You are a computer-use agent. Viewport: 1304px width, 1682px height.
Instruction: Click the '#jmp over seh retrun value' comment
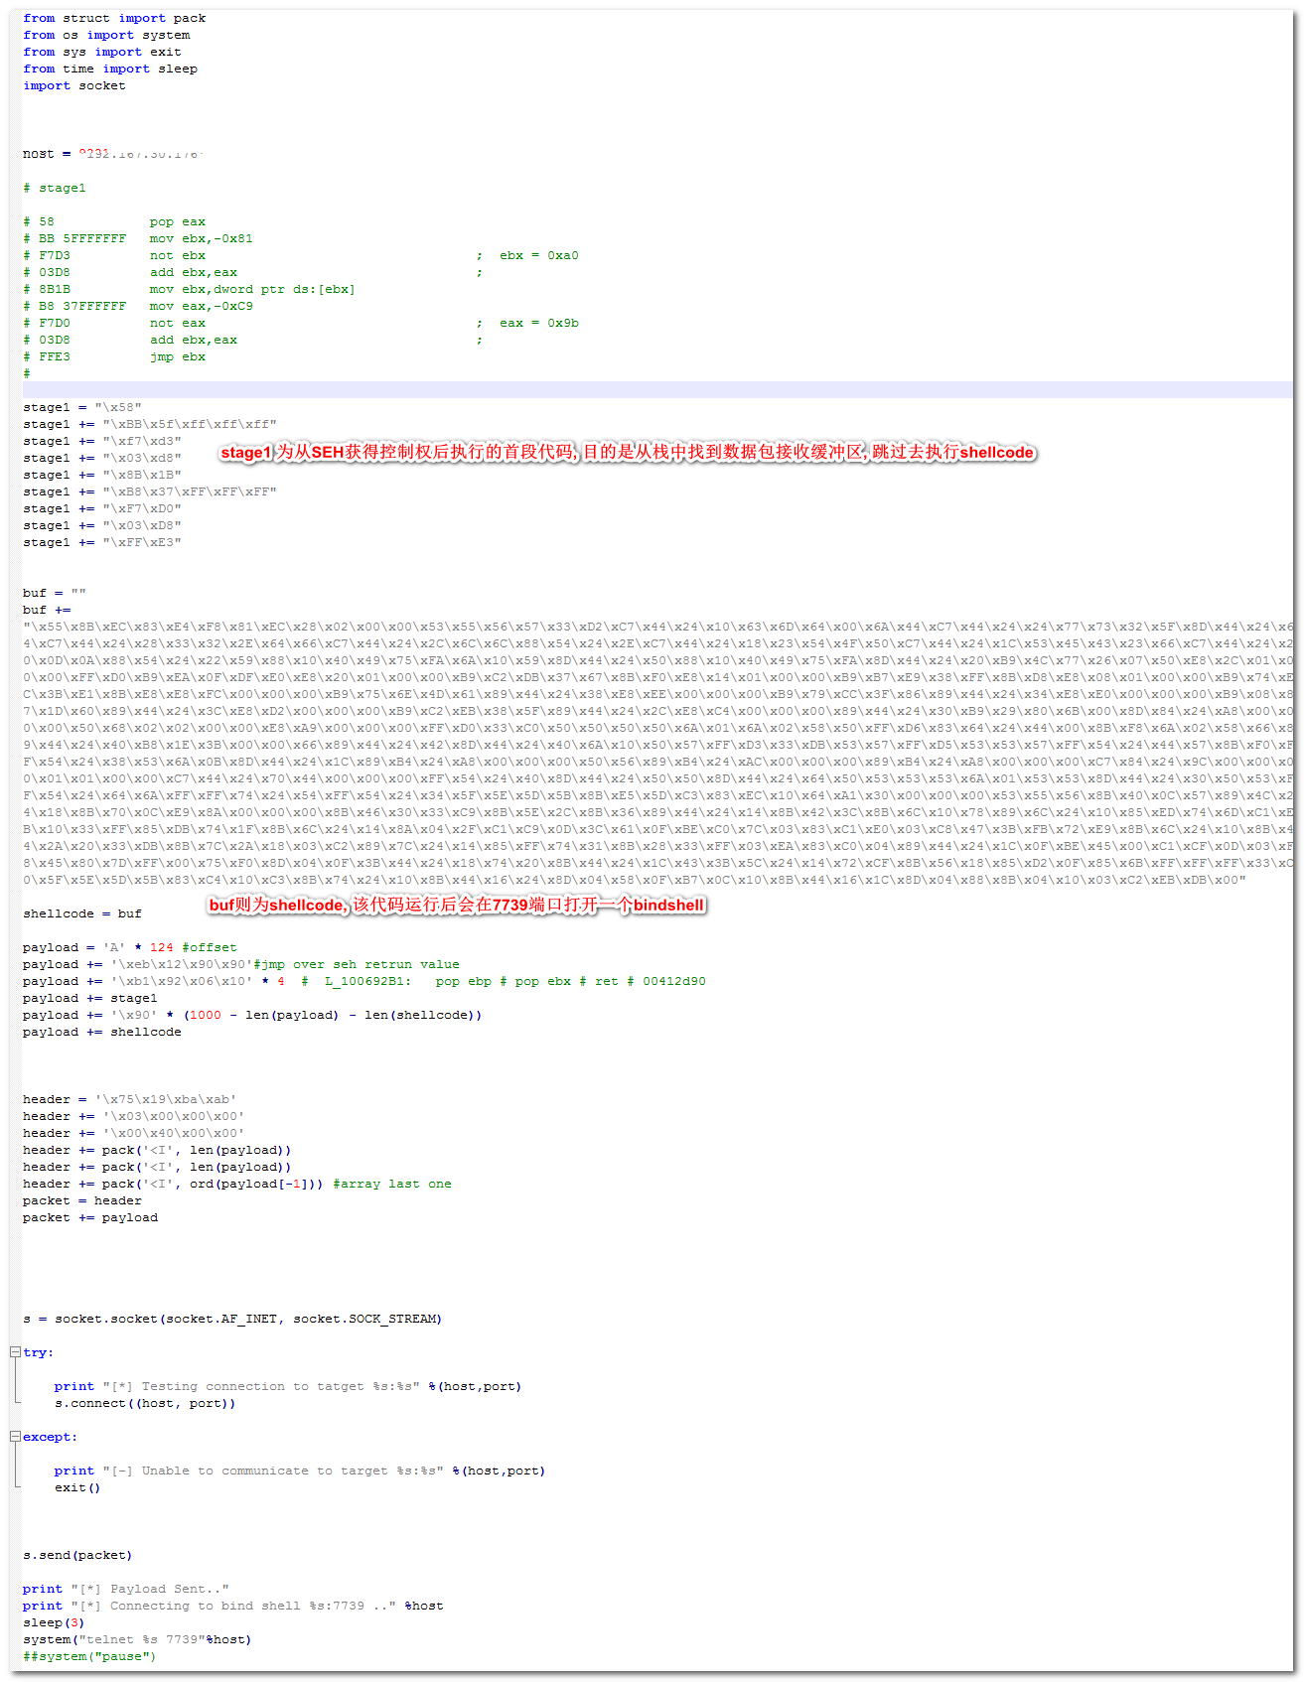pyautogui.click(x=357, y=964)
